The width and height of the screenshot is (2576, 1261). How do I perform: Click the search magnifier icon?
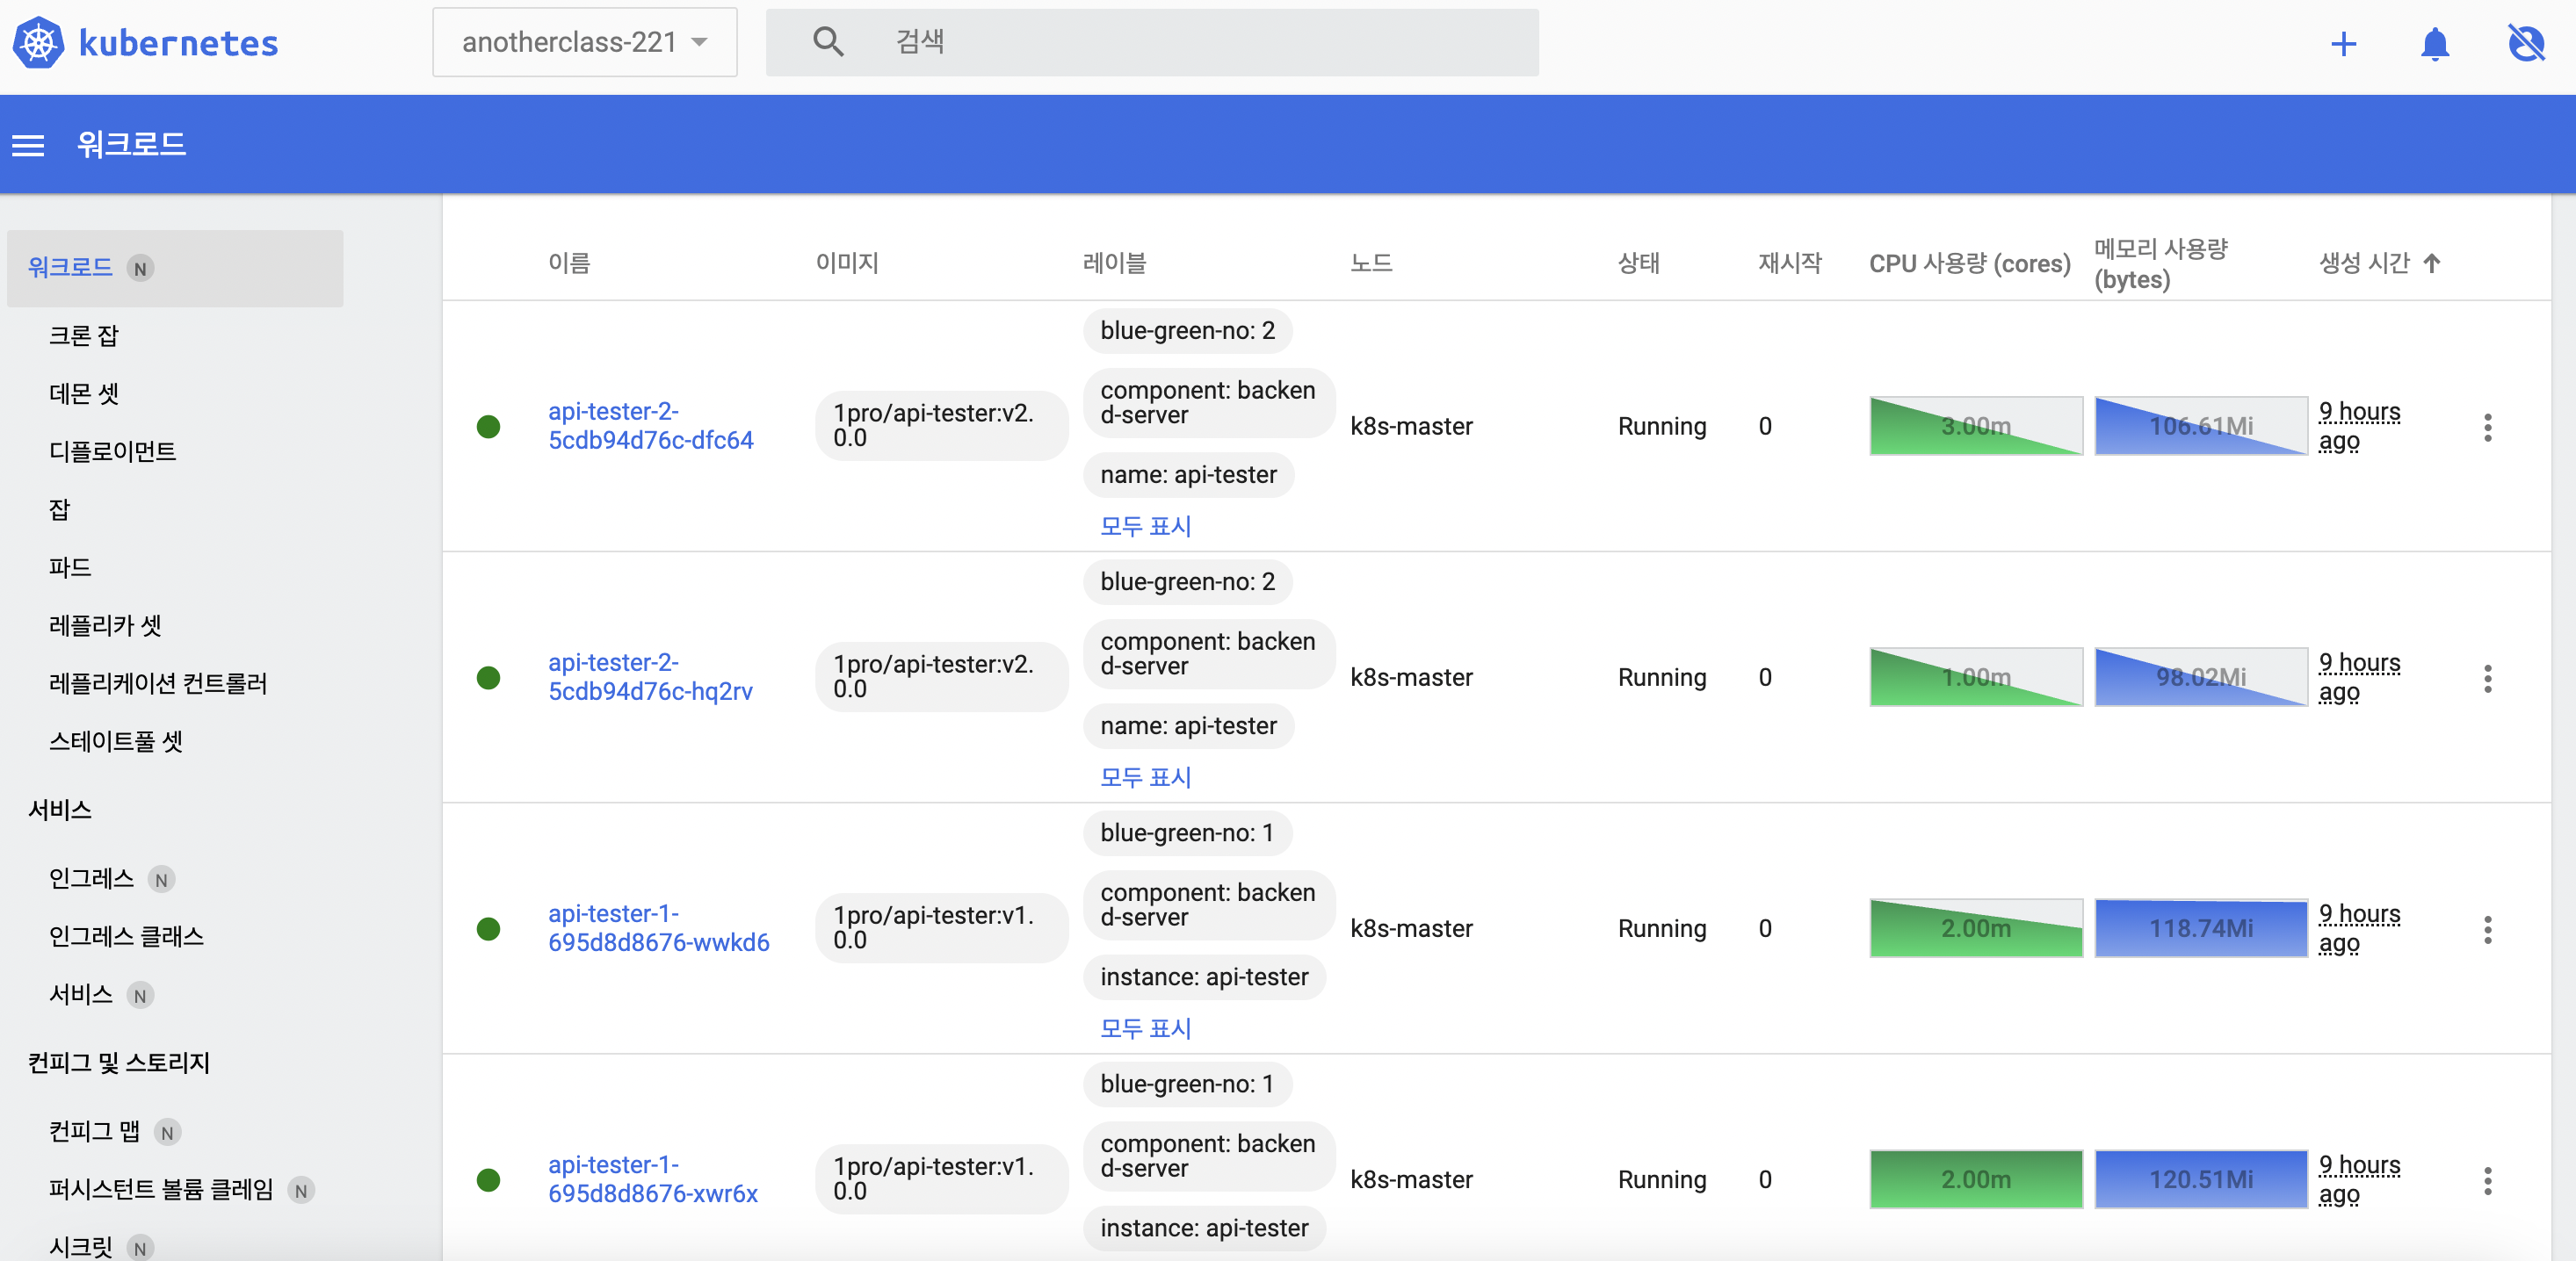coord(828,42)
